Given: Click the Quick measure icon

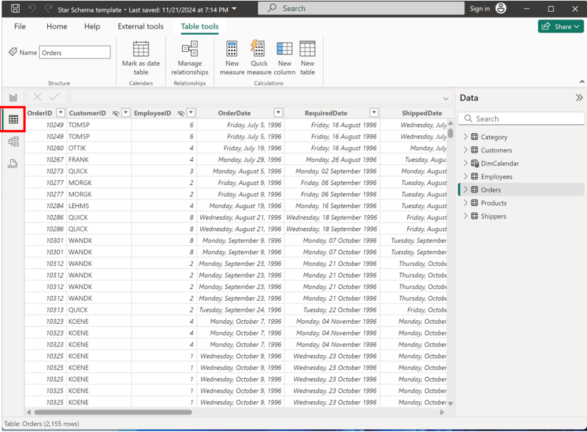Looking at the screenshot, I should (x=259, y=49).
